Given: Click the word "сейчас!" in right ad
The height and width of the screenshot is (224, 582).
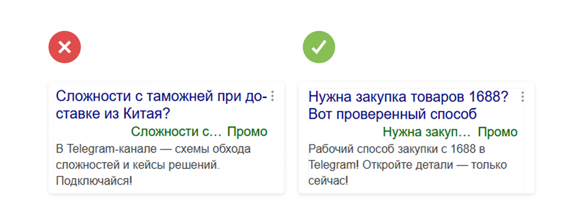Looking at the screenshot, I should click(x=328, y=180).
